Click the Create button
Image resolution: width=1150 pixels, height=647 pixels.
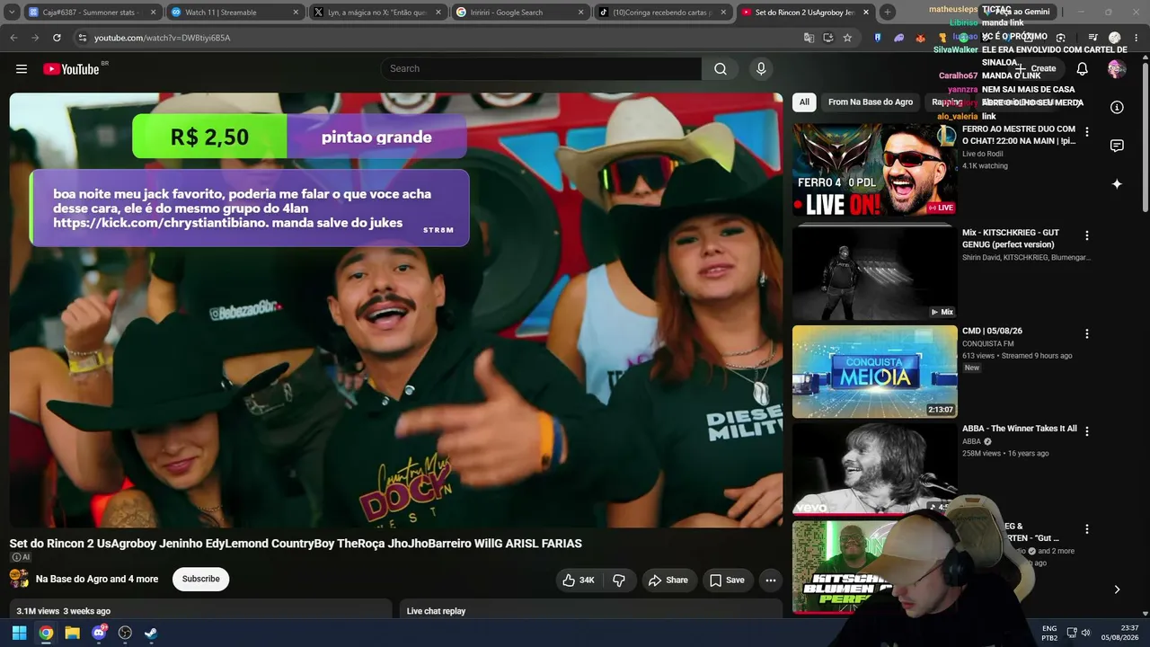click(x=1036, y=69)
